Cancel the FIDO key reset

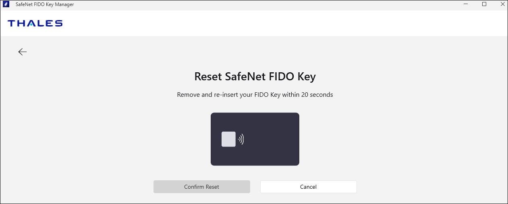pyautogui.click(x=308, y=187)
